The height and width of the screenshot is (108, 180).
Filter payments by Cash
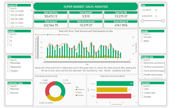(142, 89)
